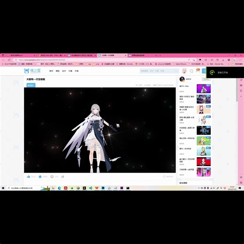Open WPS Office from taskbar
The height and width of the screenshot is (244, 244).
pyautogui.click(x=97, y=188)
